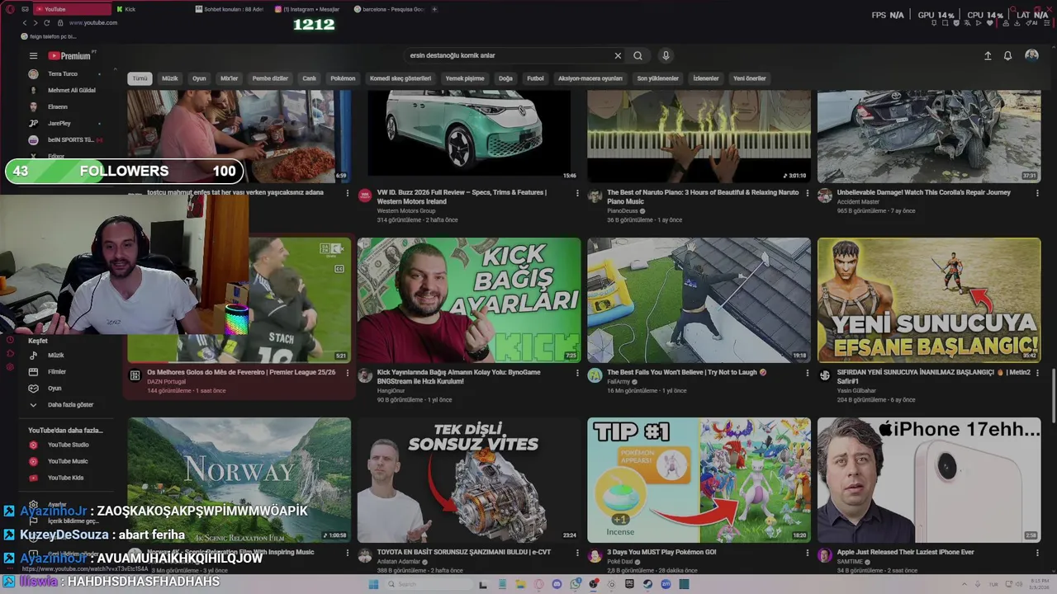Open the notifications bell
1057x594 pixels.
(1007, 56)
